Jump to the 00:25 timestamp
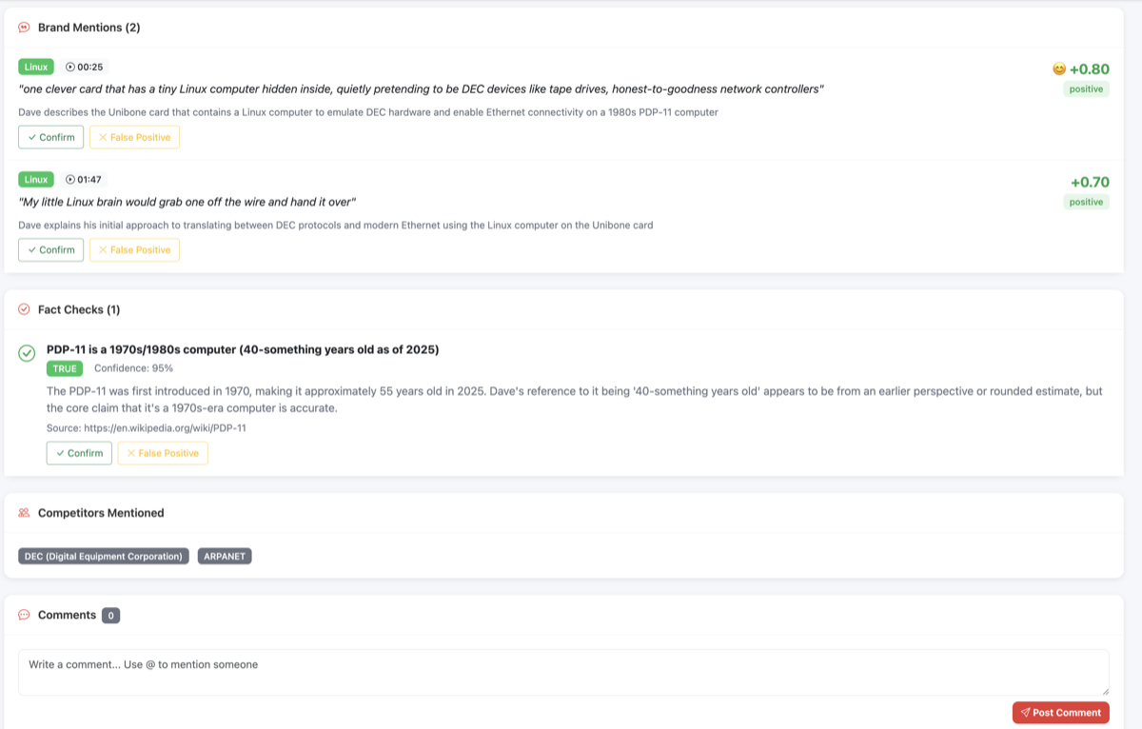This screenshot has width=1142, height=729. tap(85, 67)
